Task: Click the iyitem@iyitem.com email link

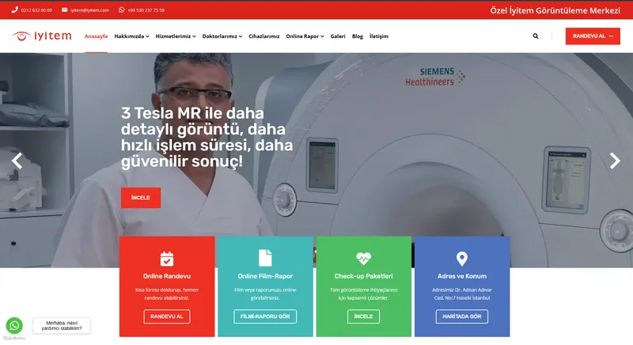Action: pos(89,10)
